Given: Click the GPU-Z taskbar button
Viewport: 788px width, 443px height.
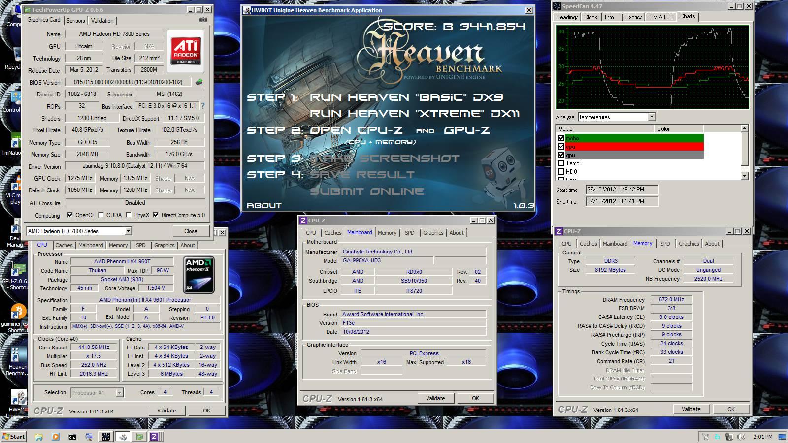Looking at the screenshot, I should tap(139, 437).
